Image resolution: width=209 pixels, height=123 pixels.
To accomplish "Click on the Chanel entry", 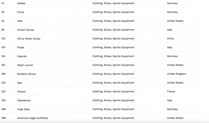I will tap(21, 92).
